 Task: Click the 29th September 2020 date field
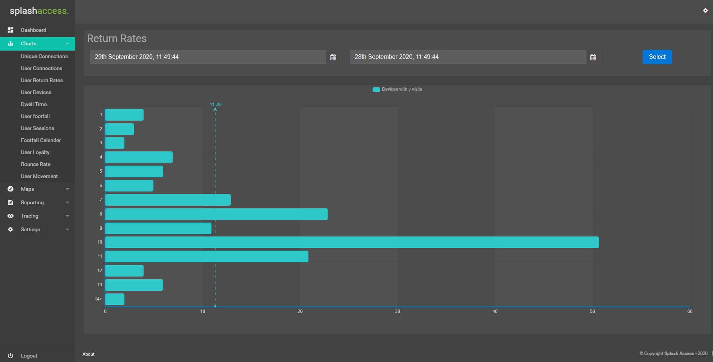[x=208, y=57]
